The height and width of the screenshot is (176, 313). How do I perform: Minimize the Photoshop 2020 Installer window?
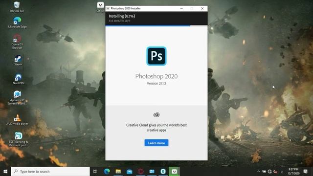[181, 9]
